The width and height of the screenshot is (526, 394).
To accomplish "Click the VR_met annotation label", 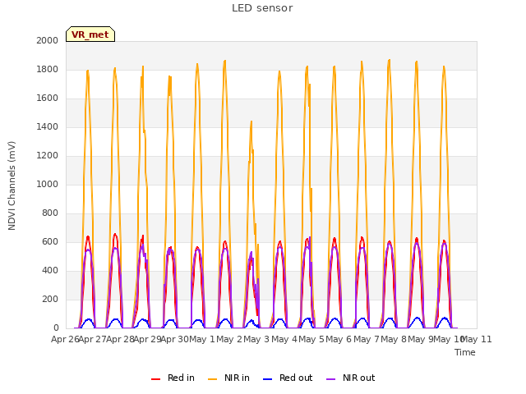I will click(90, 34).
